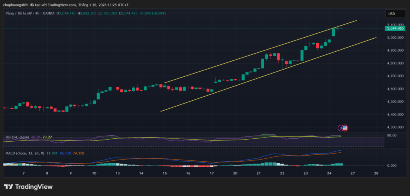Click the purple lightning event marker

click(341, 128)
